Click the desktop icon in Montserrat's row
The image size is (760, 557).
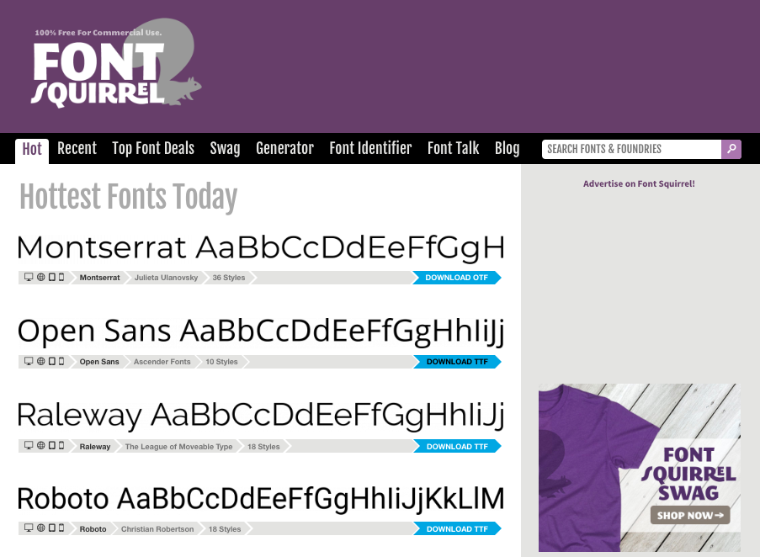(29, 277)
